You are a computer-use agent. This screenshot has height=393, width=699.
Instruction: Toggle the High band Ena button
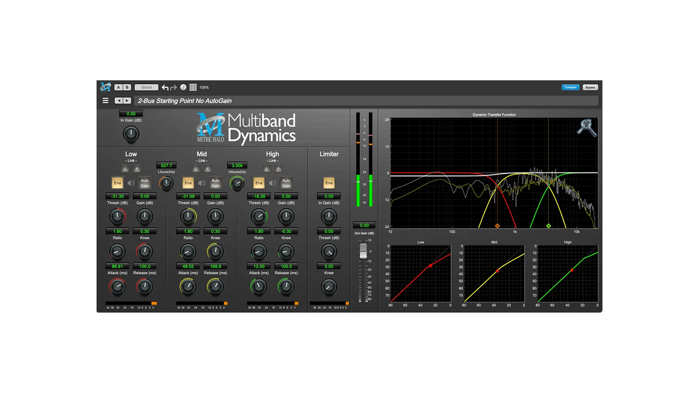(x=259, y=183)
